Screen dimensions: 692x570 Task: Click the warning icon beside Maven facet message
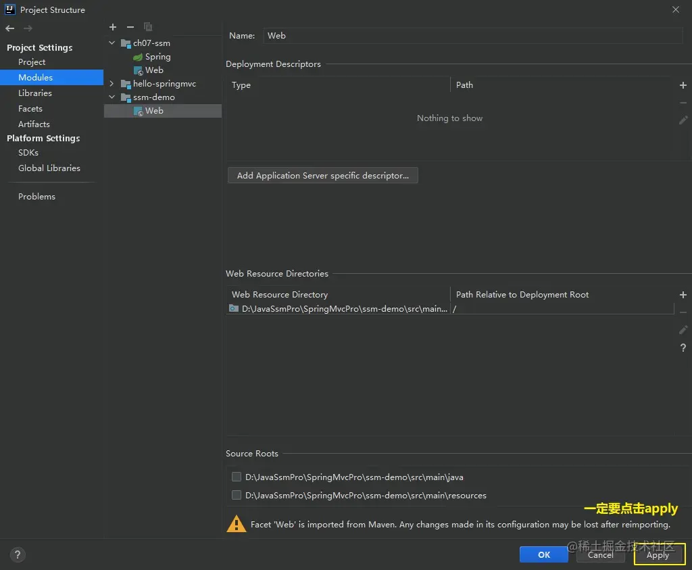pyautogui.click(x=236, y=524)
